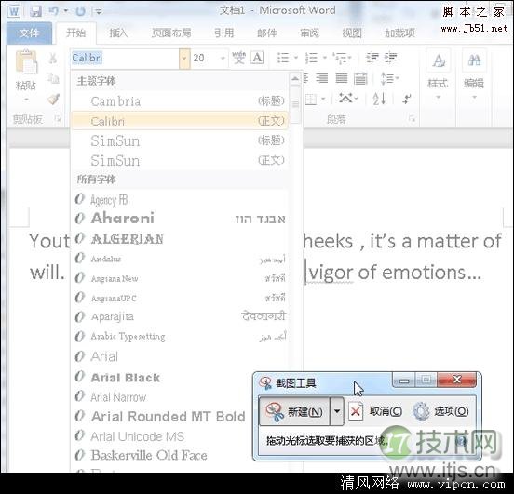Click the Bullets list icon

pyautogui.click(x=283, y=58)
